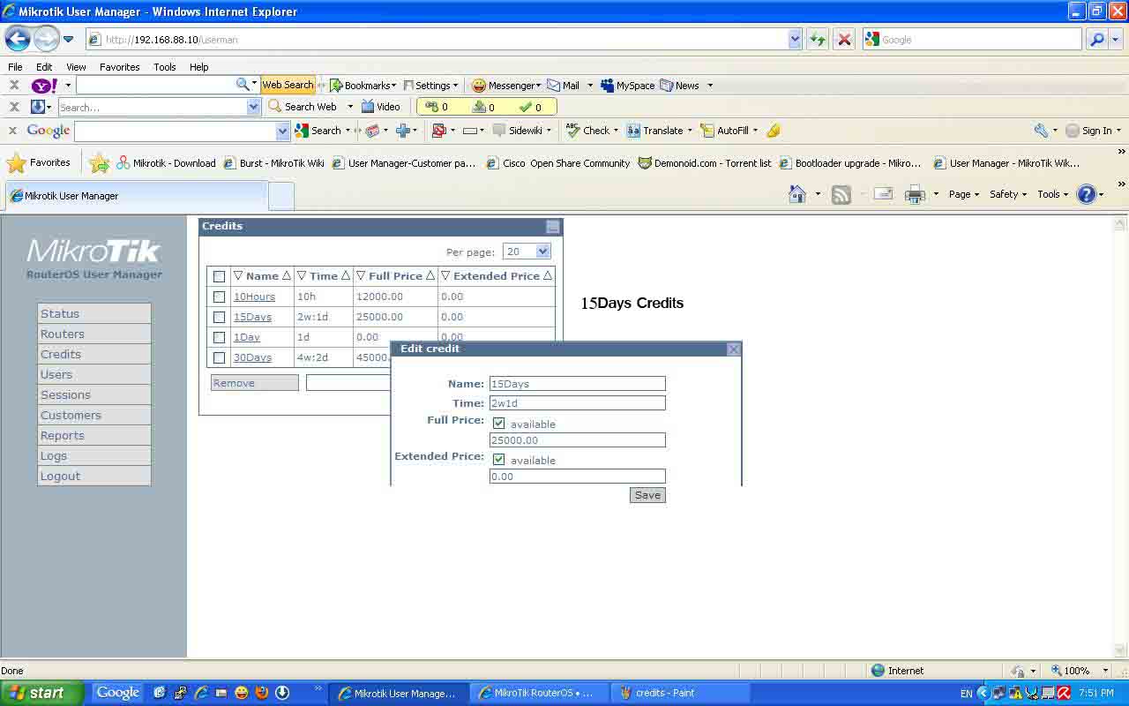Open the Favorites menu

[x=119, y=67]
